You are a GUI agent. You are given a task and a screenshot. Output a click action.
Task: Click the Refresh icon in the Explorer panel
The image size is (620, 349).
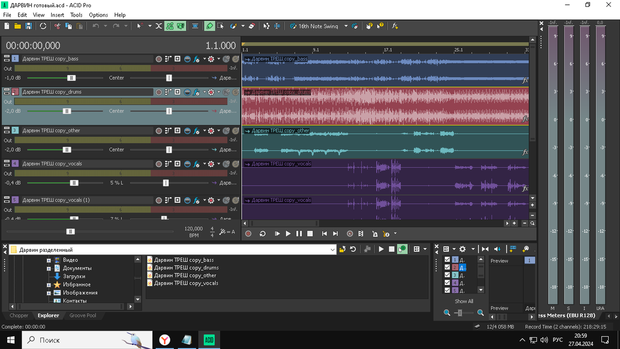pos(353,249)
